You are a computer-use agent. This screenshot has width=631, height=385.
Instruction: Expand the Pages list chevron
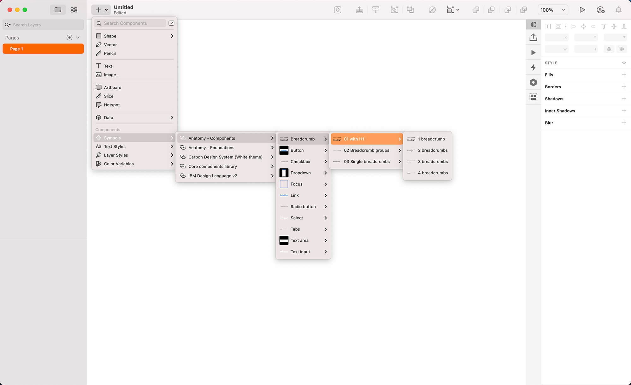[x=78, y=38]
